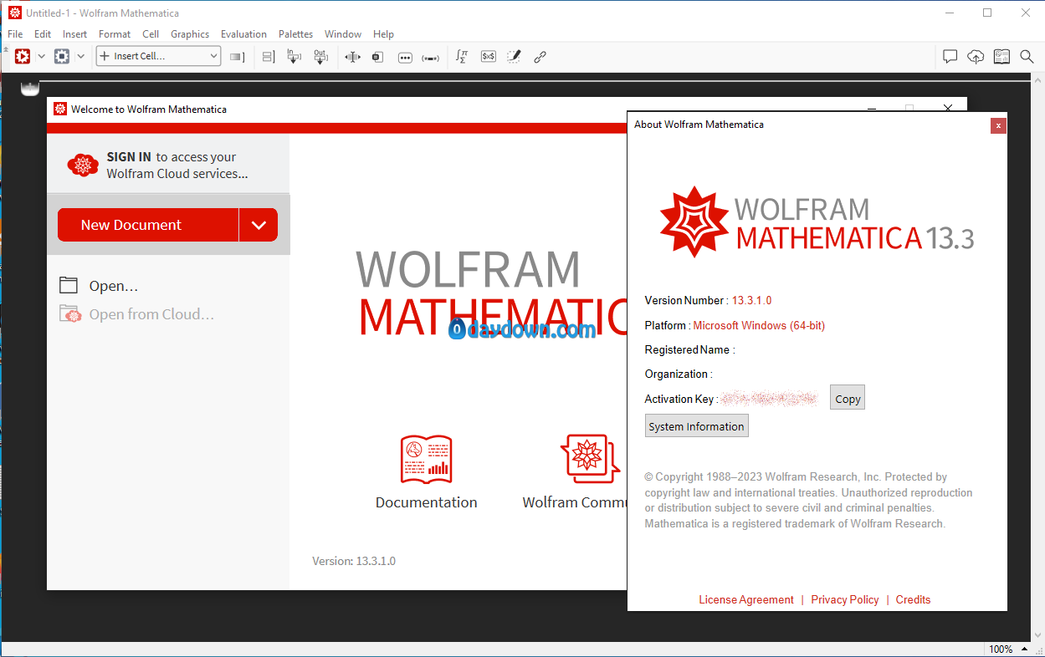This screenshot has height=657, width=1045.
Task: Click the Wolfram Community icon
Action: 591,458
